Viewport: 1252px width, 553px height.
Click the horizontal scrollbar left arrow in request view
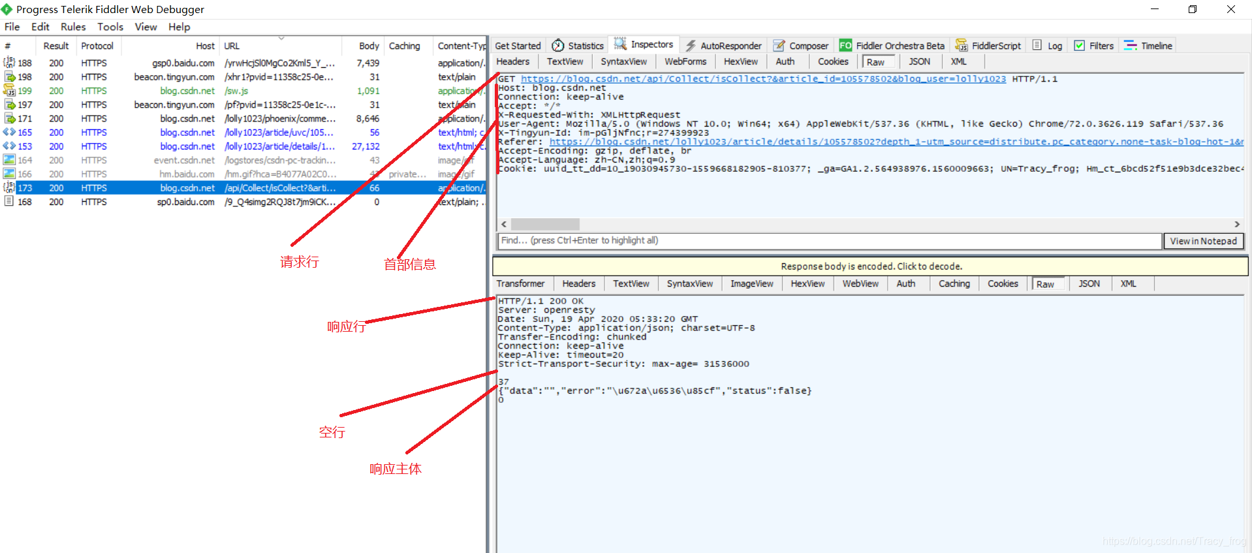point(504,224)
